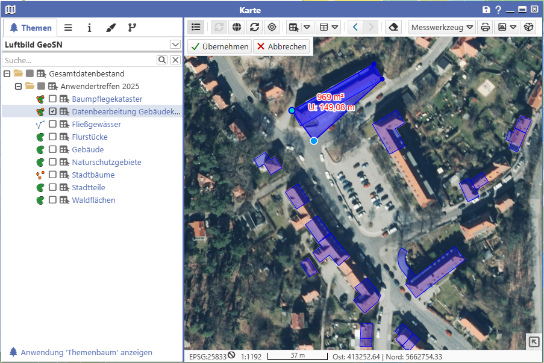The image size is (544, 363).
Task: Click into the Suche search field
Action: click(78, 60)
